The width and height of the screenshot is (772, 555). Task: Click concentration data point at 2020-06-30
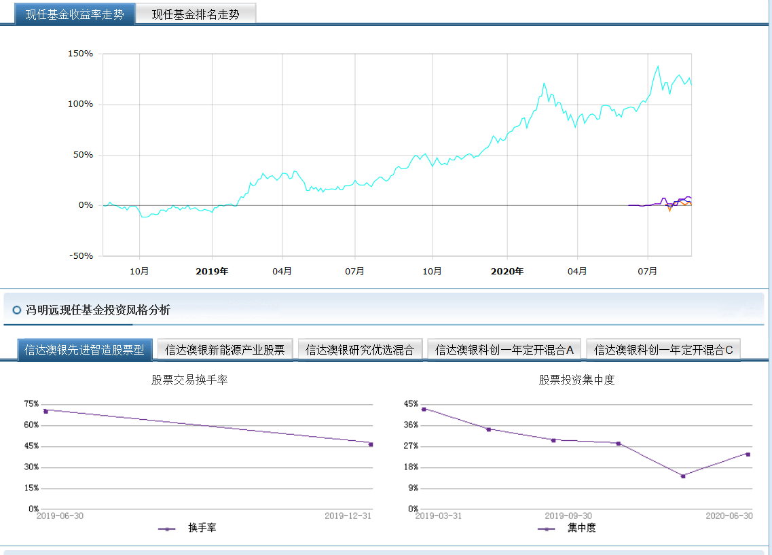pyautogui.click(x=748, y=454)
